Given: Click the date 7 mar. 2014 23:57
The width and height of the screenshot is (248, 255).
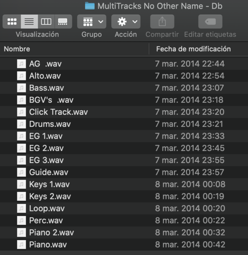Looking at the screenshot, I should (x=189, y=172).
